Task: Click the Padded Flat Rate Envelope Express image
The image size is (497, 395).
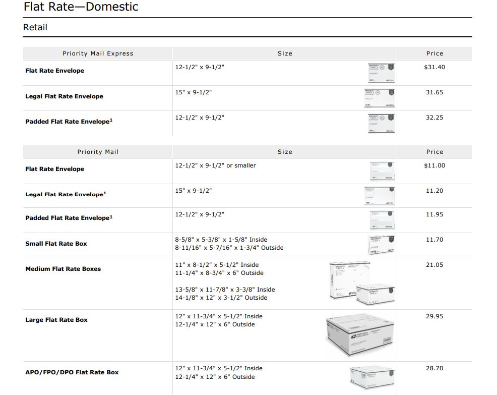Action: (380, 123)
